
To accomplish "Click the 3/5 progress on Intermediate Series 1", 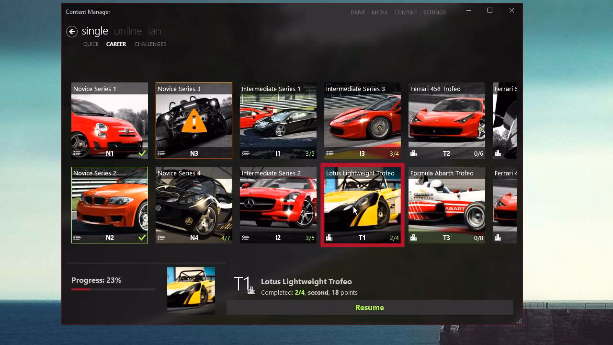I will [310, 154].
